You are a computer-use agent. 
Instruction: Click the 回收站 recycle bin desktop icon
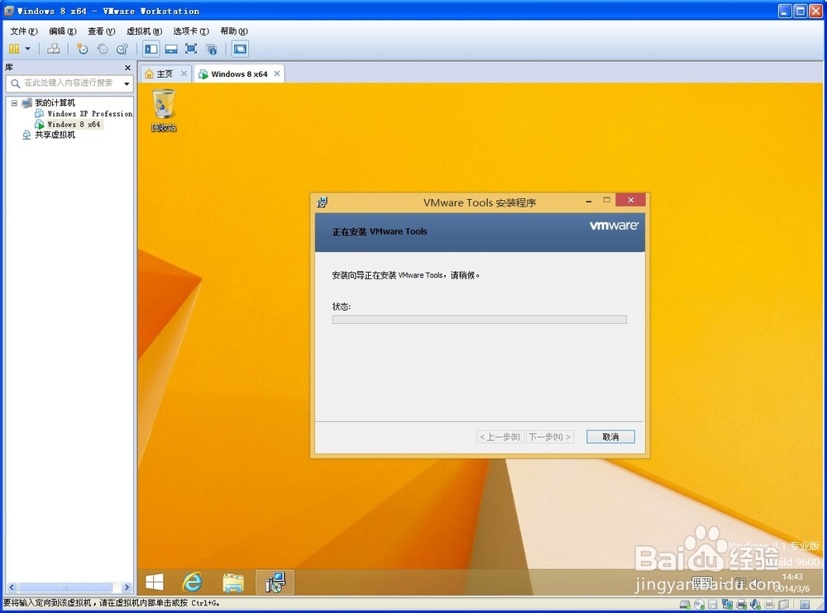(164, 110)
